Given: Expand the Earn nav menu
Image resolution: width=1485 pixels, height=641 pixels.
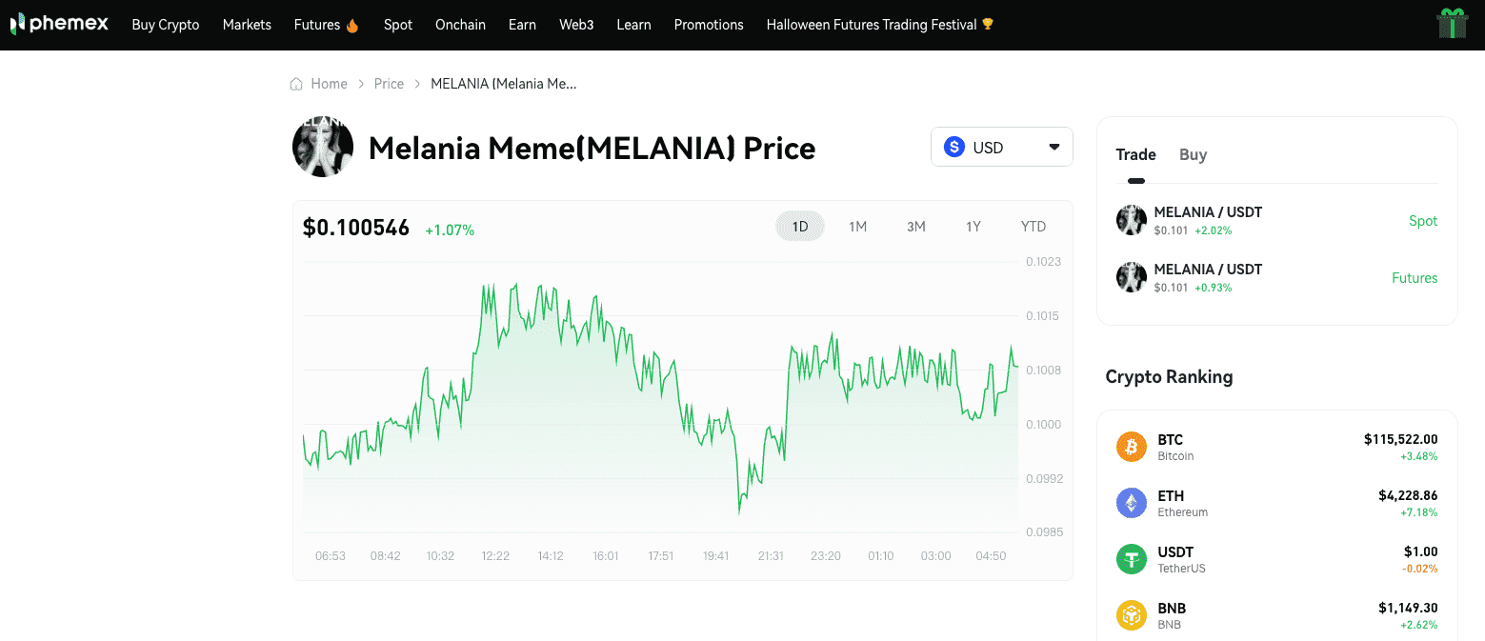Looking at the screenshot, I should [x=522, y=25].
